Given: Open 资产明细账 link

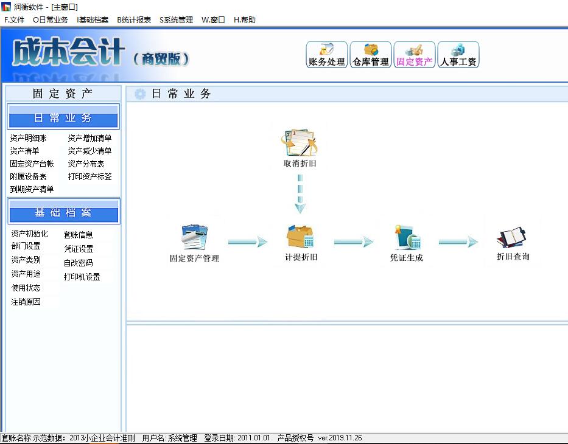Looking at the screenshot, I should click(x=28, y=138).
